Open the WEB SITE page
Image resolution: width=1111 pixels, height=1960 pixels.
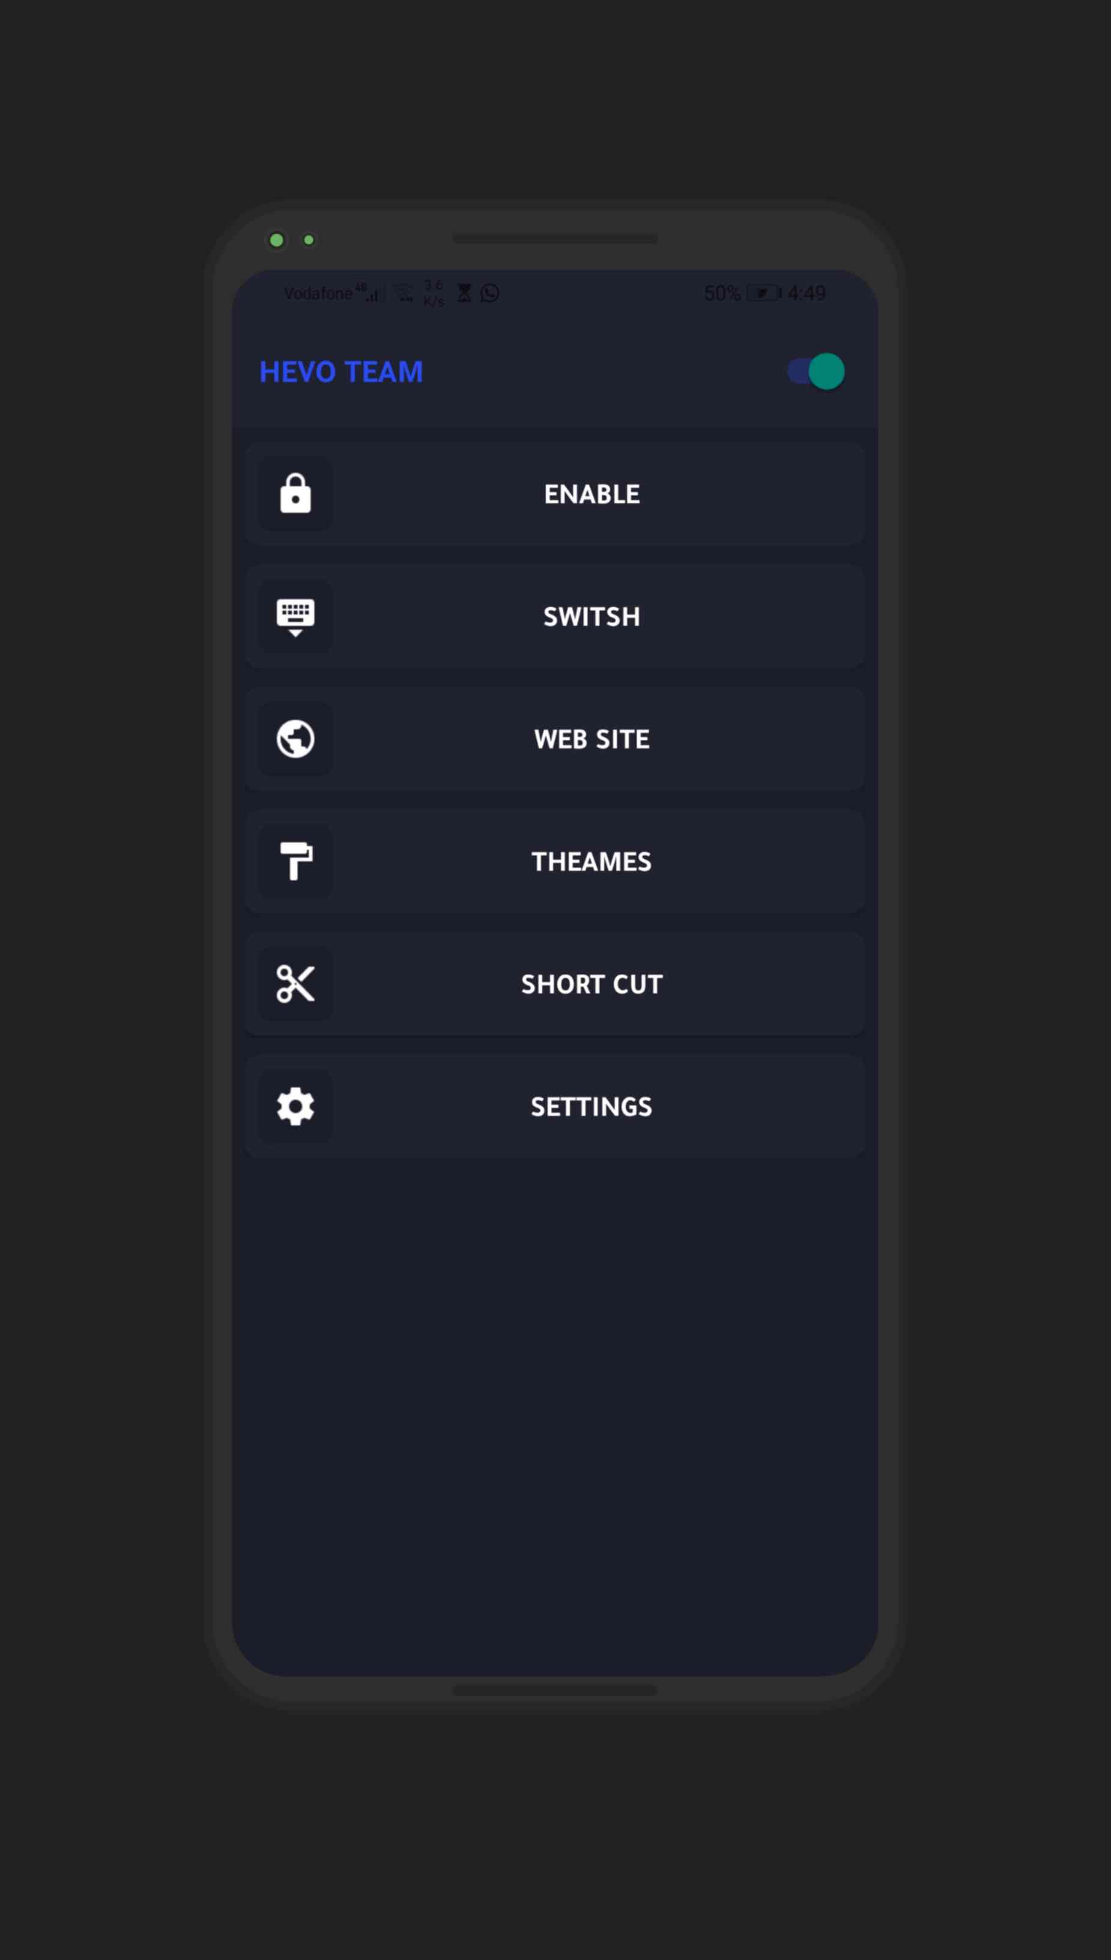coord(592,739)
